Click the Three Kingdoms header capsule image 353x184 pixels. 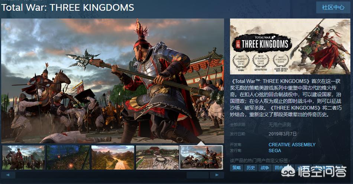(290, 46)
